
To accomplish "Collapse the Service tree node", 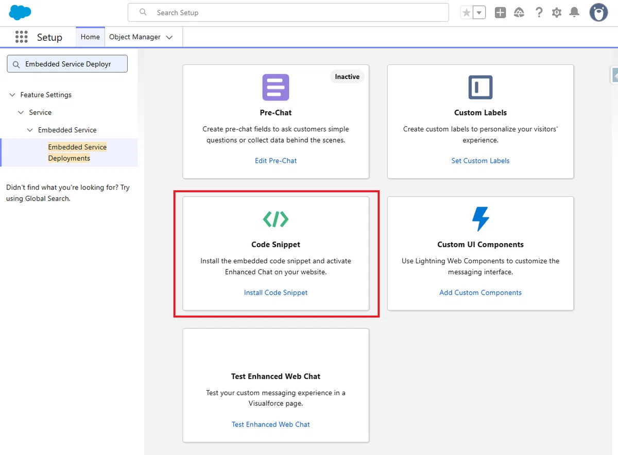I will [x=21, y=112].
